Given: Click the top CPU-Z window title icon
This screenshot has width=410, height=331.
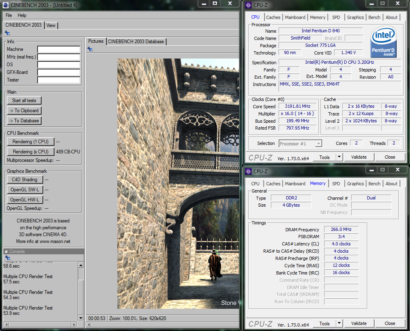Looking at the screenshot, I should 248,5.
